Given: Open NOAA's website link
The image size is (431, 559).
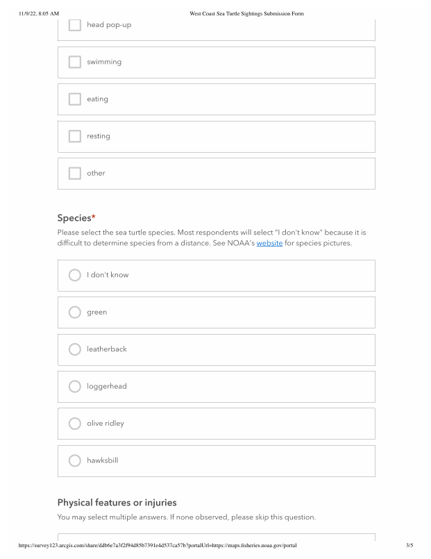Looking at the screenshot, I should pyautogui.click(x=269, y=244).
